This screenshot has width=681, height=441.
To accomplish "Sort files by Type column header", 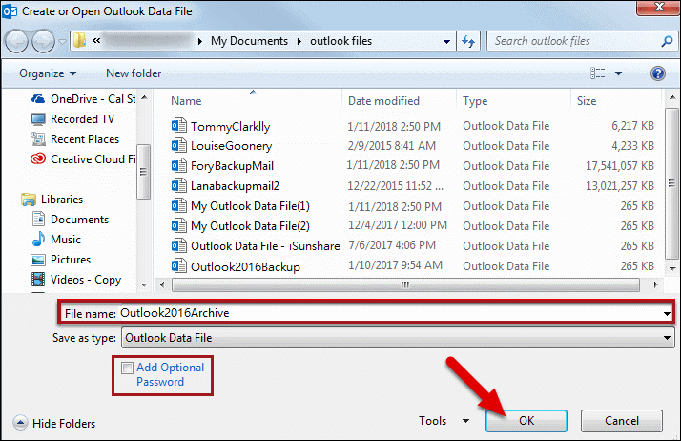I will click(475, 101).
